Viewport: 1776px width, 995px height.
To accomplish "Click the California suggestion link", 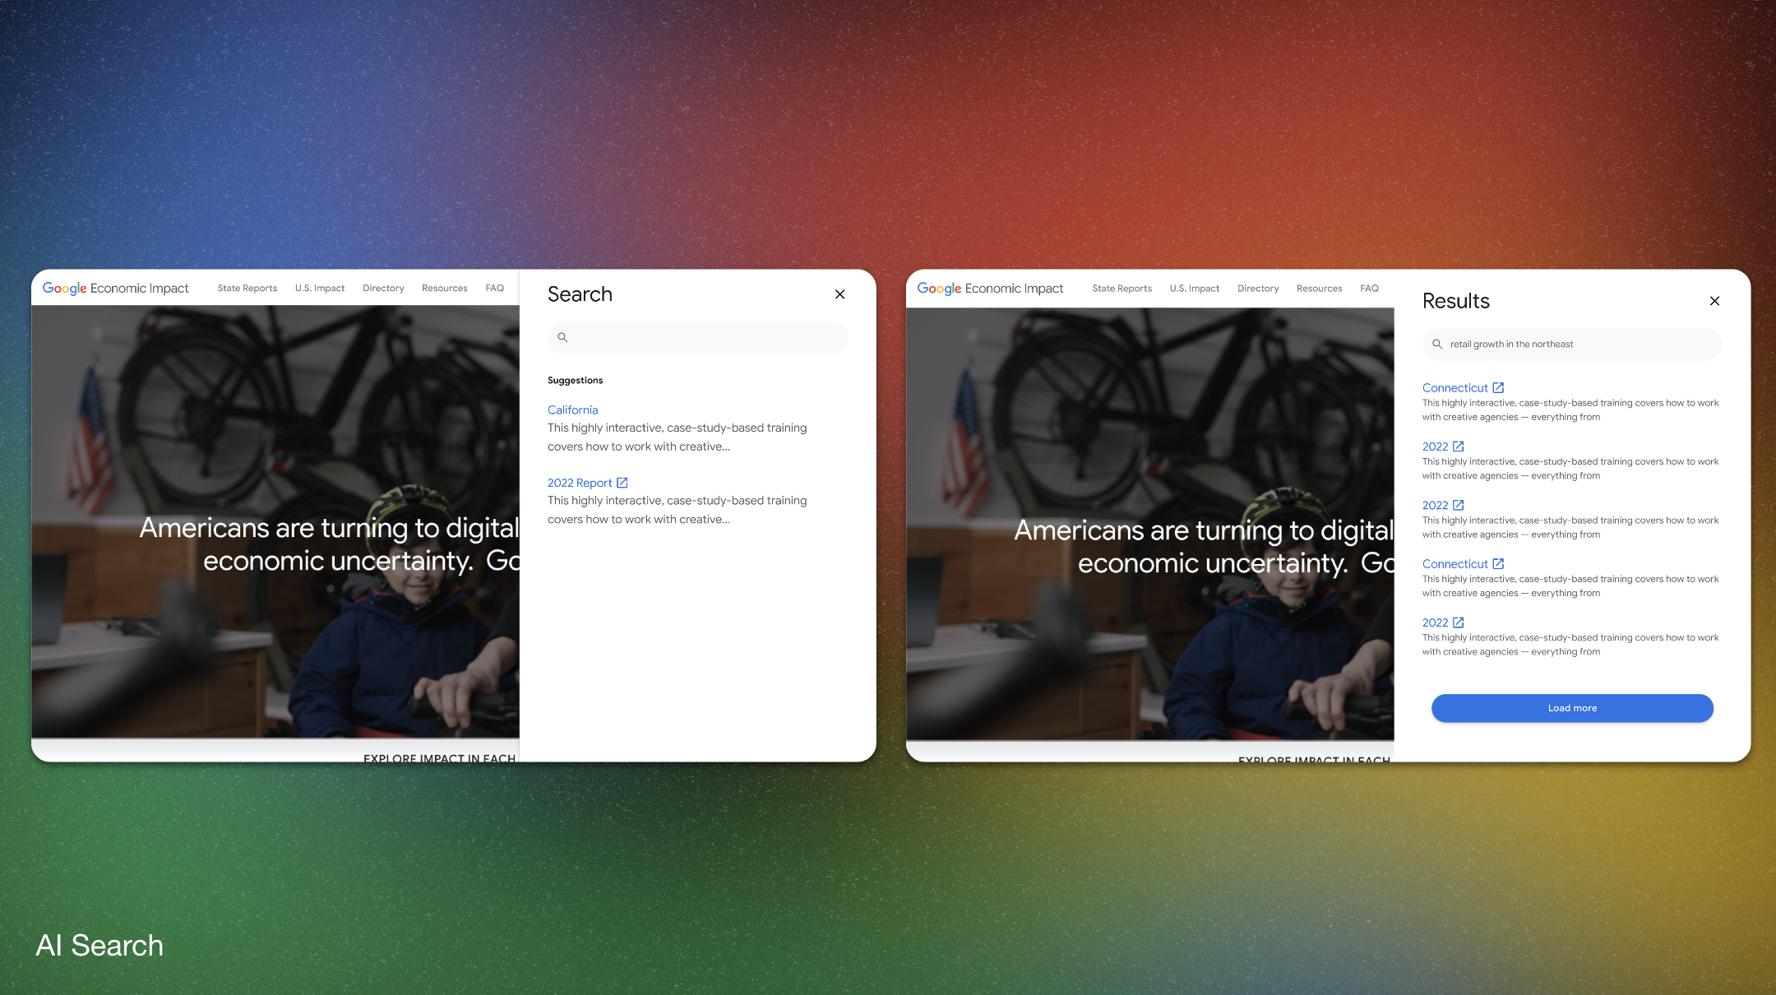I will [x=572, y=409].
